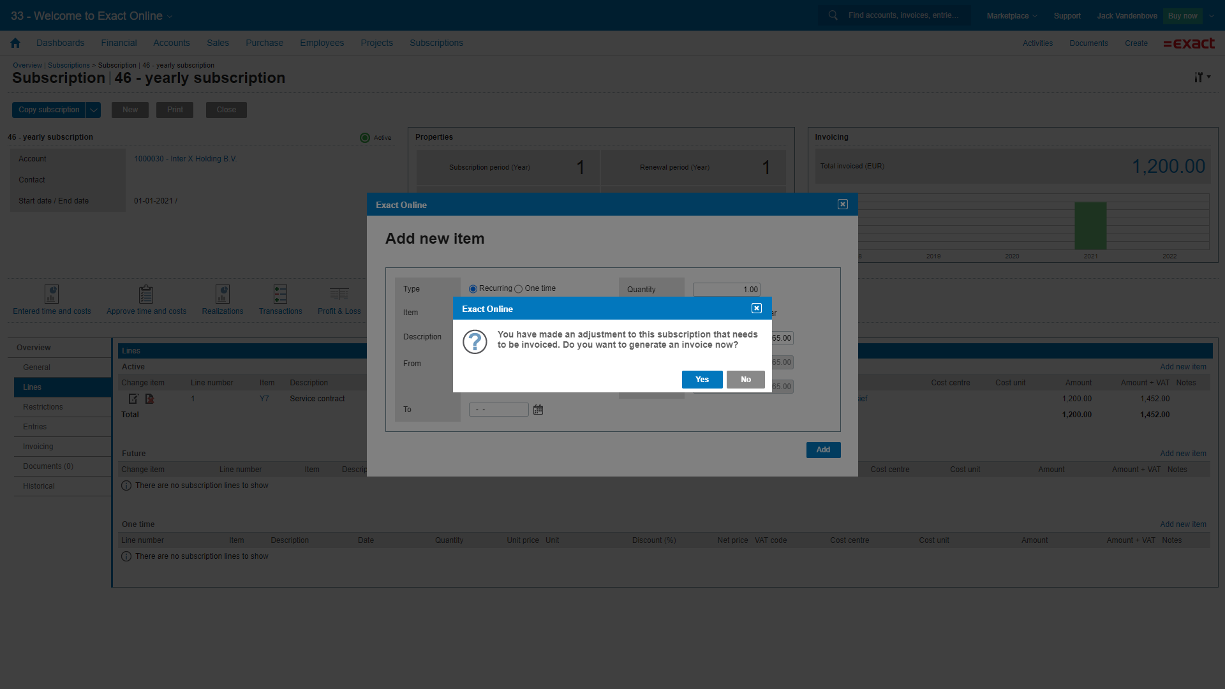
Task: Expand Copy subscription dropdown arrow
Action: pos(94,110)
